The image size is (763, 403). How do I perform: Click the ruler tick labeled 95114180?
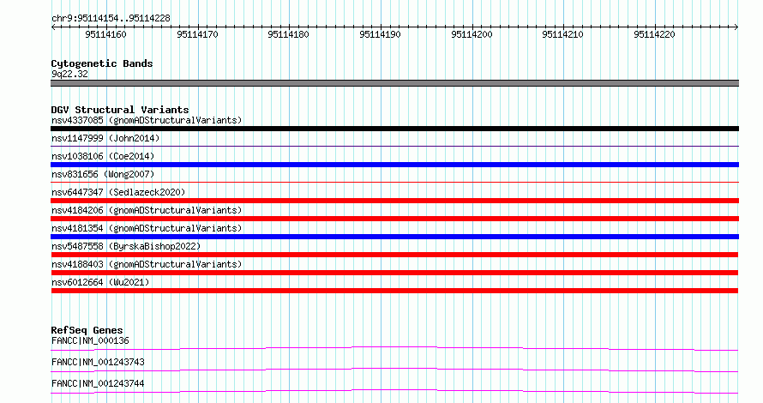click(289, 34)
